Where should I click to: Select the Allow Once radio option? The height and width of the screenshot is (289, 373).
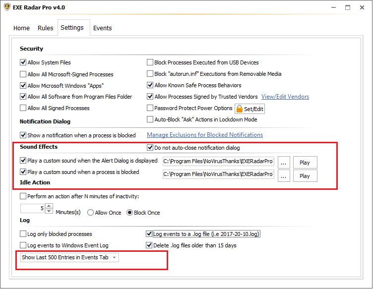click(91, 212)
